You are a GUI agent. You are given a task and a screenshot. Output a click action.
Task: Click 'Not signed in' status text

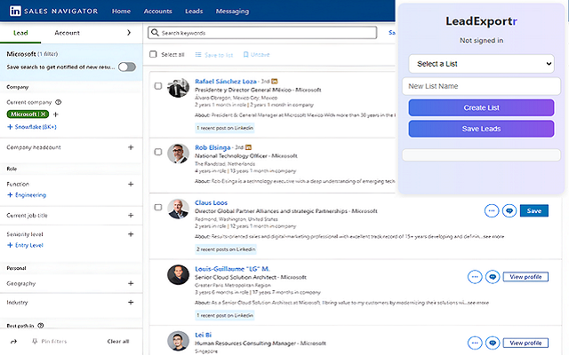click(x=481, y=40)
